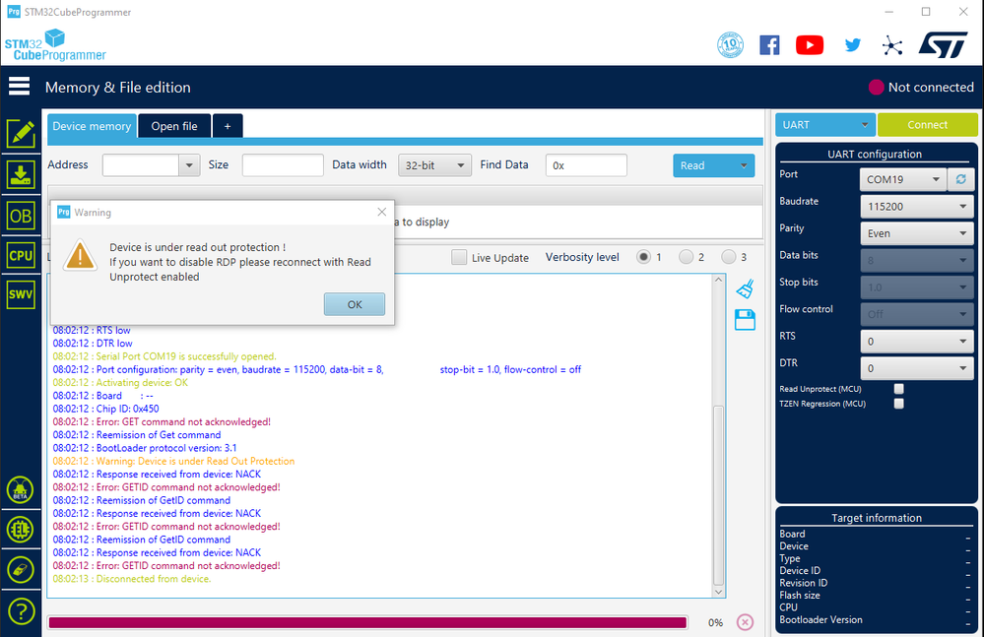This screenshot has height=637, width=984.
Task: Select verbosity level 3
Action: click(x=728, y=256)
